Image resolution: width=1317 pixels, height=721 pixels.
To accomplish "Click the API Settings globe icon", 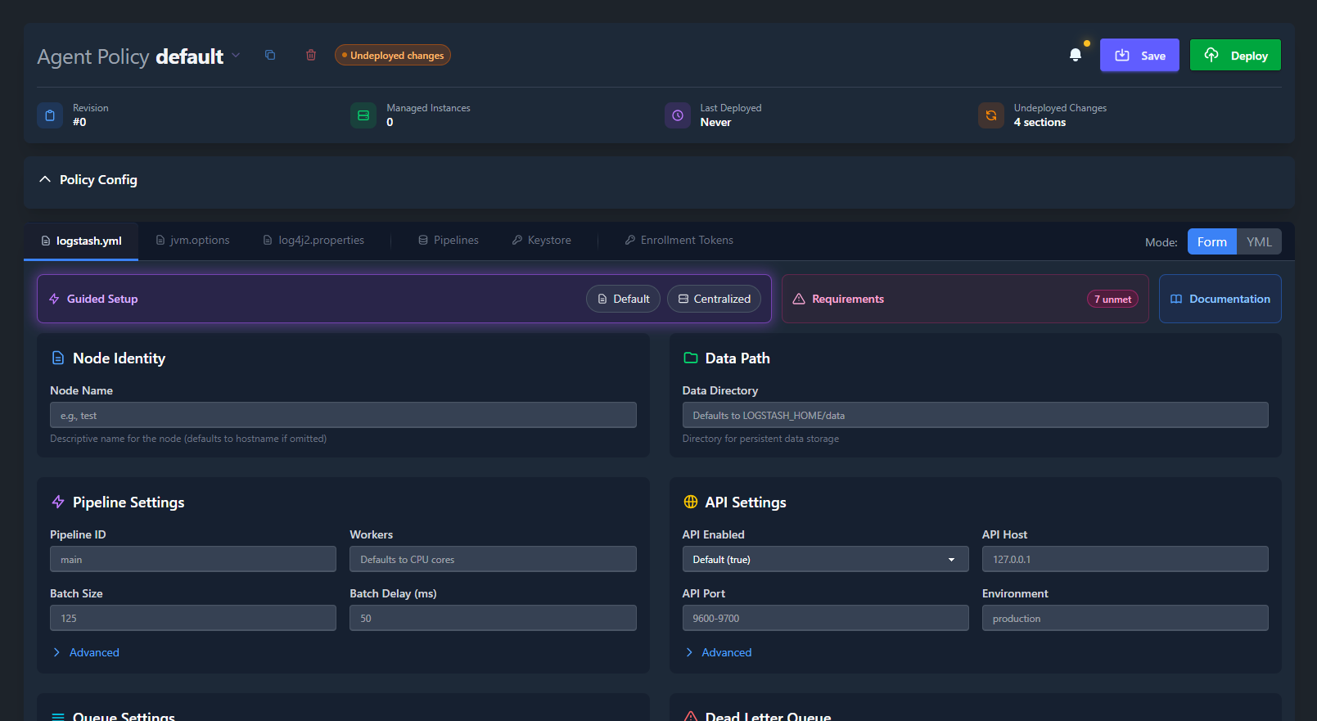I will point(691,502).
